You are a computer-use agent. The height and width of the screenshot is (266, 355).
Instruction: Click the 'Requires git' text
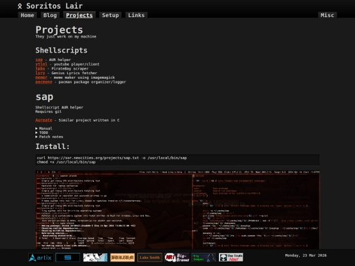tap(48, 112)
